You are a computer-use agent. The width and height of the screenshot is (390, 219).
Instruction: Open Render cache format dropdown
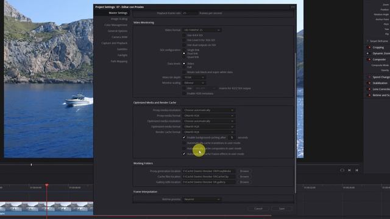208,132
